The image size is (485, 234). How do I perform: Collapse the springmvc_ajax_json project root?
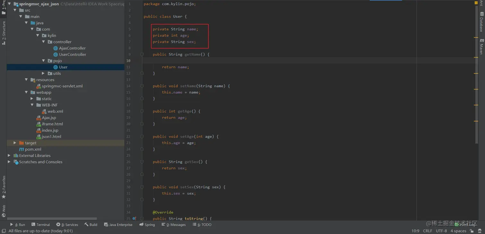(9, 4)
